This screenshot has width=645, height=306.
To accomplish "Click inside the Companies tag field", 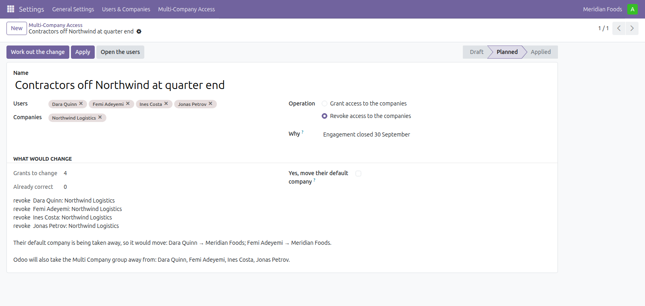I will pyautogui.click(x=164, y=118).
